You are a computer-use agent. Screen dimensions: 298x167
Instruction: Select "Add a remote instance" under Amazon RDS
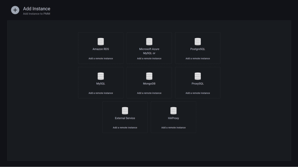(x=101, y=59)
